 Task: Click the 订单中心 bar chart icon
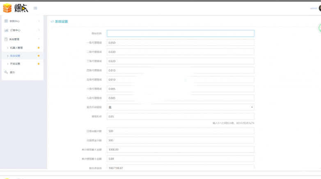click(x=6, y=30)
